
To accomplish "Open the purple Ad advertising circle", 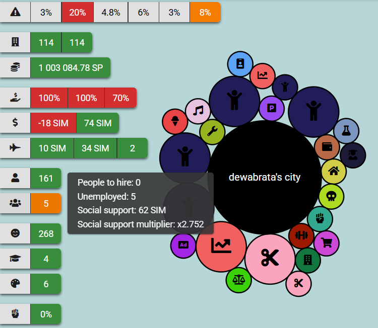I will pyautogui.click(x=183, y=245).
